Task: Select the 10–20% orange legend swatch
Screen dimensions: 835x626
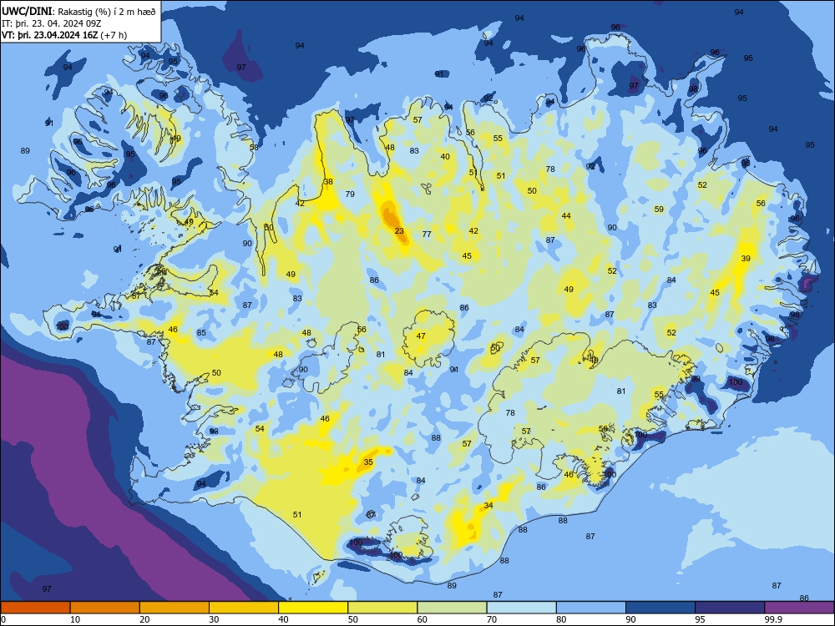Action: point(105,608)
